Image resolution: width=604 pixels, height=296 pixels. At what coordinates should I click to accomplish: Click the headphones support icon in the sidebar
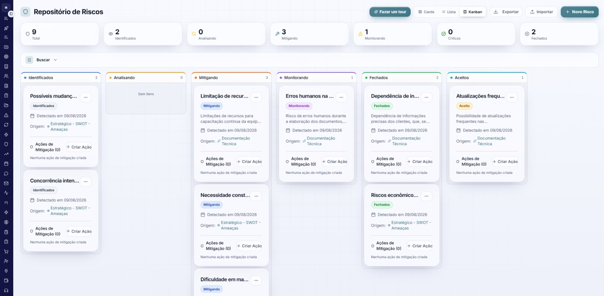(x=6, y=290)
